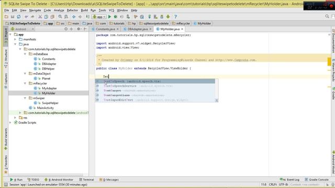Open the AVD Manager icon
Screen dimensions: 335x188
155,17
